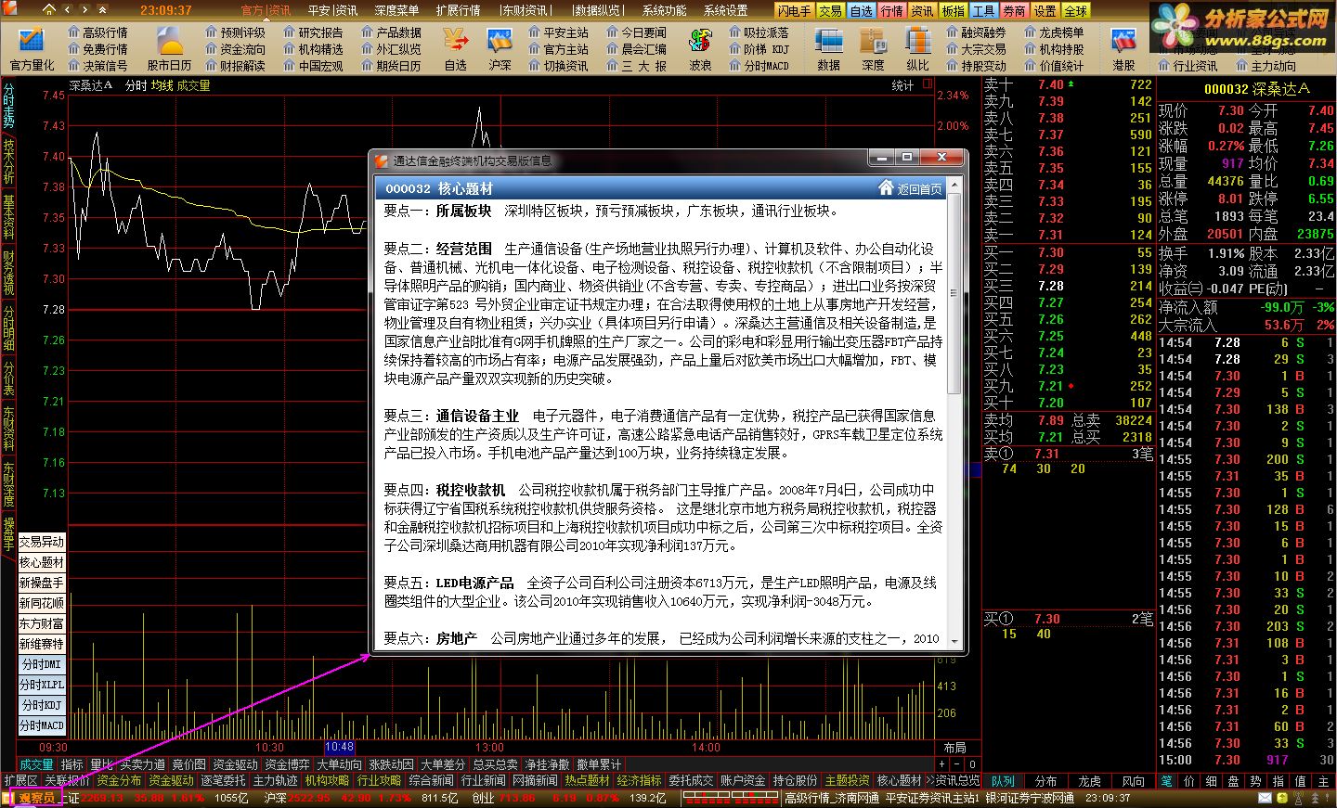Viewport: 1337px width, 808px height.
Task: Open the 平安|资讯 menu
Action: (x=332, y=10)
